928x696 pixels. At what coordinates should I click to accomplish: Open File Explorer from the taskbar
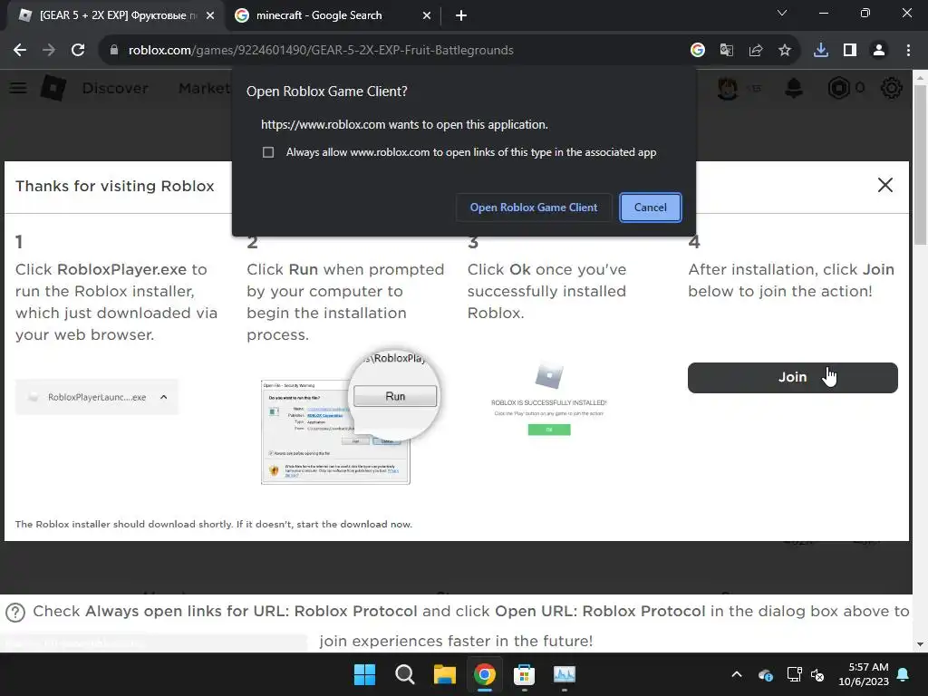click(x=444, y=674)
